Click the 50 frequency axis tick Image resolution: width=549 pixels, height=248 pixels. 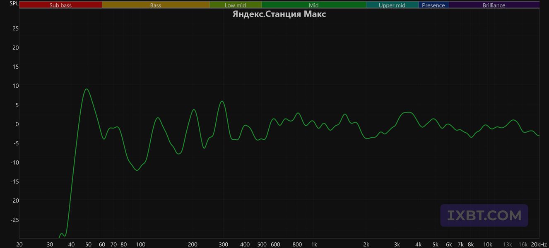[x=88, y=244]
